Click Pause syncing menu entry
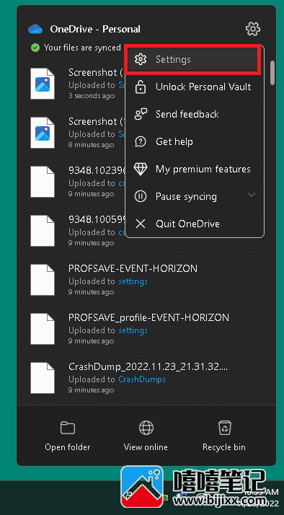Image resolution: width=284 pixels, height=515 pixels. click(195, 196)
